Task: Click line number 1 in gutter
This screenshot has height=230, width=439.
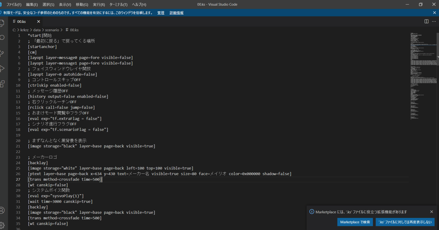Action: [19, 35]
